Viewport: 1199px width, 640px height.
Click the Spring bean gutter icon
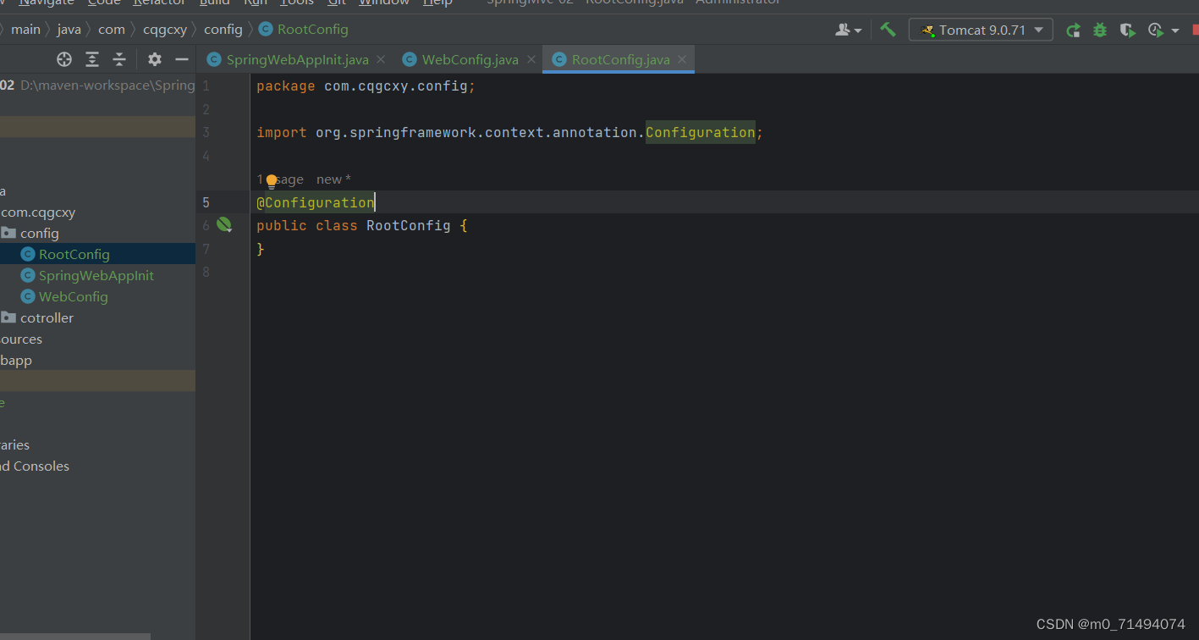coord(224,224)
